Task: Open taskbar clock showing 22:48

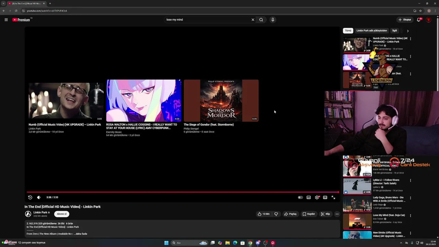Action: pos(430,243)
